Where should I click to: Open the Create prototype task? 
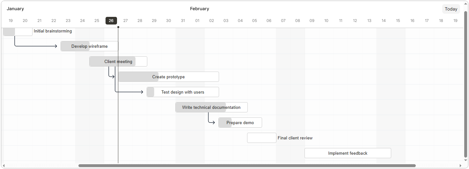[168, 77]
